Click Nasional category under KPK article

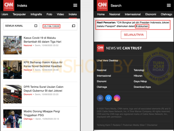point(28,70)
